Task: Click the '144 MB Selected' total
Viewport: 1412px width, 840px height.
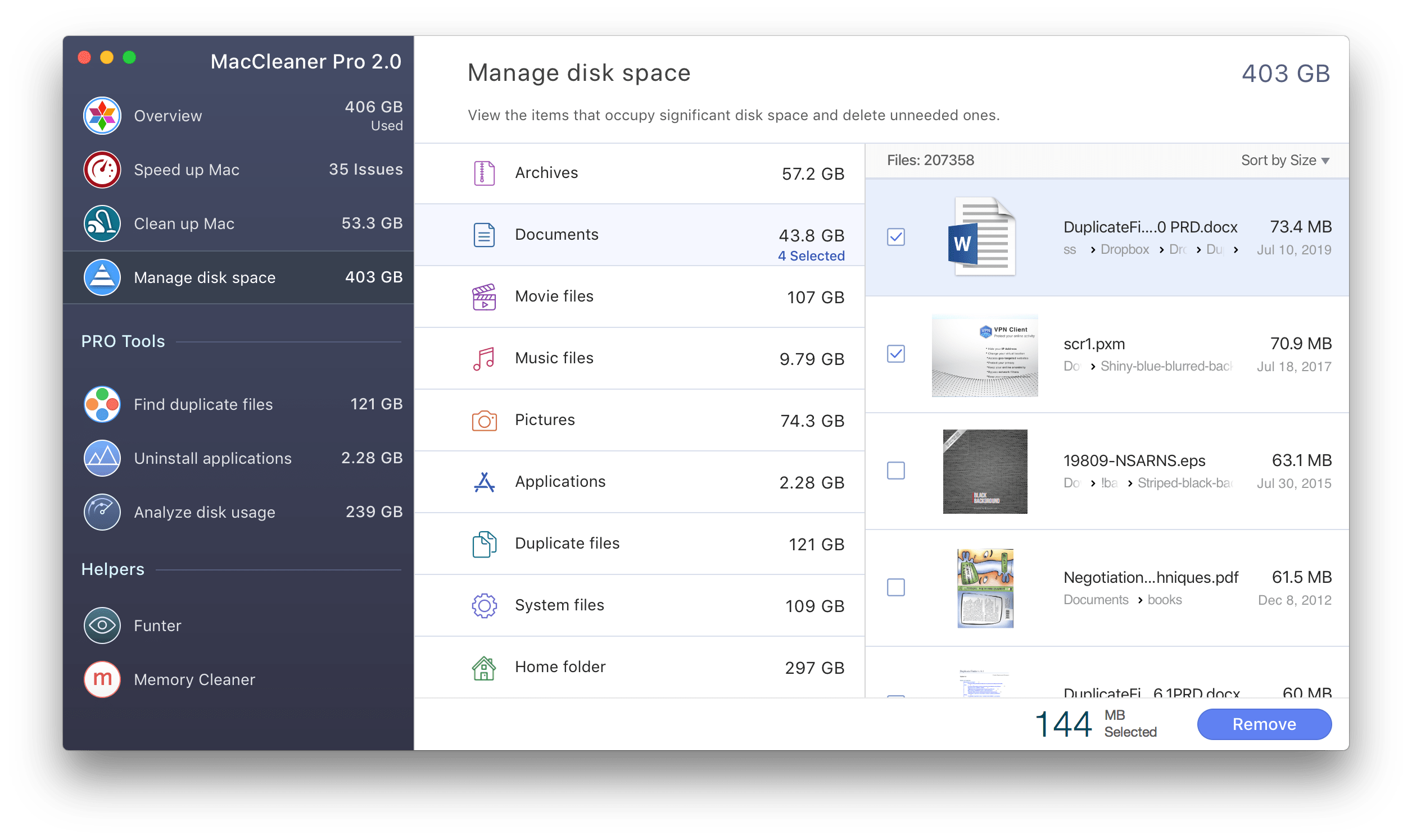Action: [1096, 724]
